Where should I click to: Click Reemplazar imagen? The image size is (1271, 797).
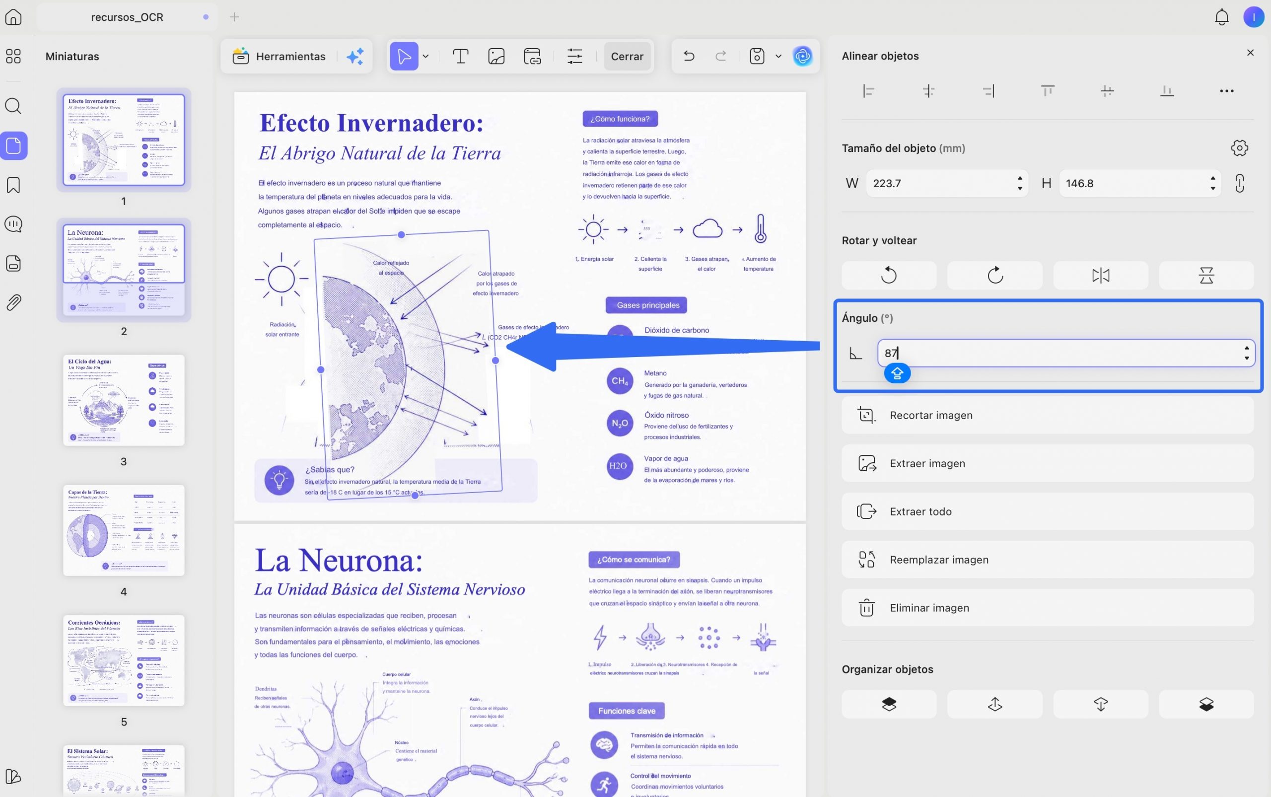tap(1048, 560)
